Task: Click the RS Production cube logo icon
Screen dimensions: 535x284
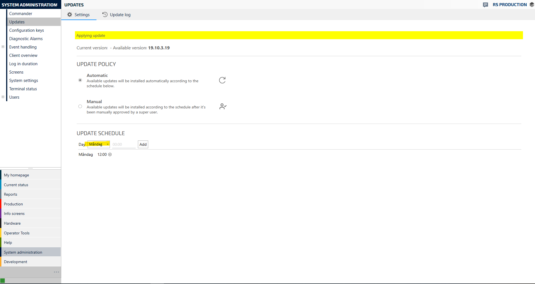Action: (x=532, y=5)
